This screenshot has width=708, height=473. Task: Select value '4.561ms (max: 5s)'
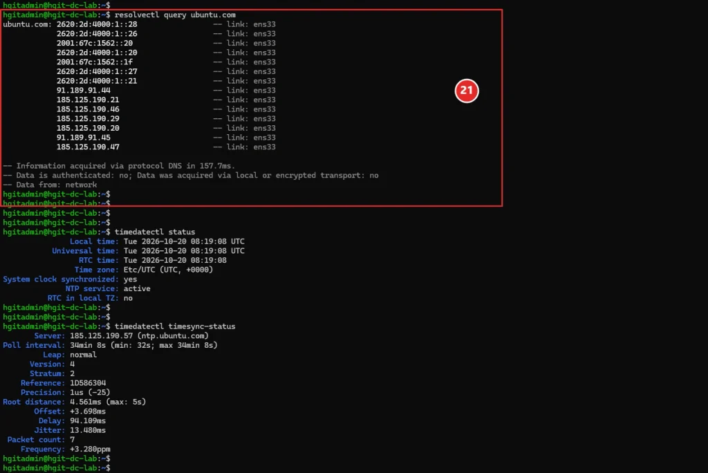coord(107,402)
